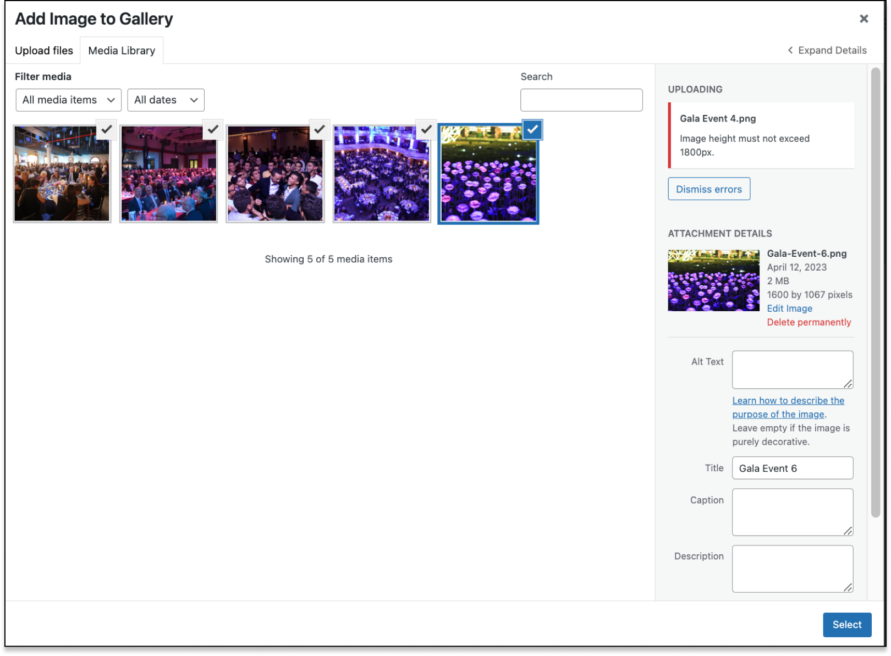Open the All dates filter dropdown
Viewport: 891px width, 656px height.
click(x=166, y=100)
